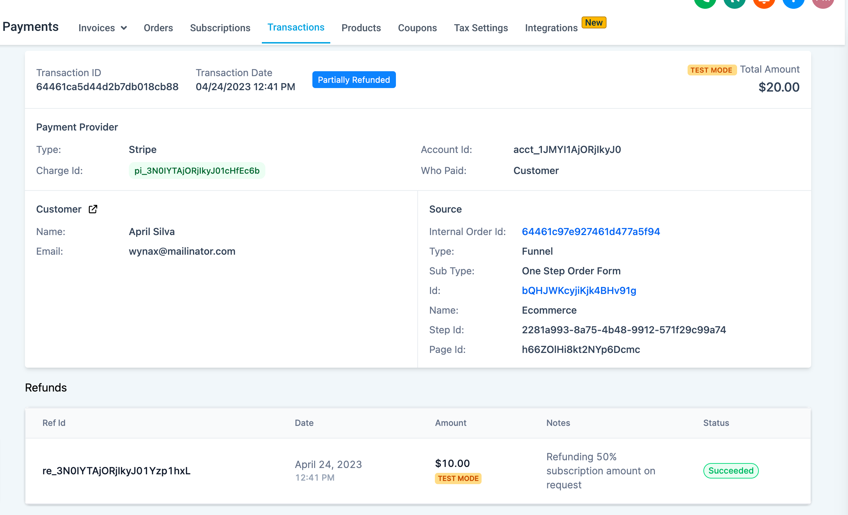Expand the Invoices dropdown menu
This screenshot has width=848, height=515.
102,28
